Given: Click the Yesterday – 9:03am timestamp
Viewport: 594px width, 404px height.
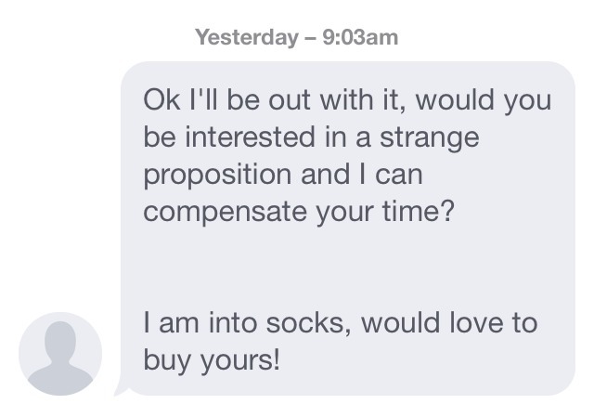Looking at the screenshot, I should 297,37.
